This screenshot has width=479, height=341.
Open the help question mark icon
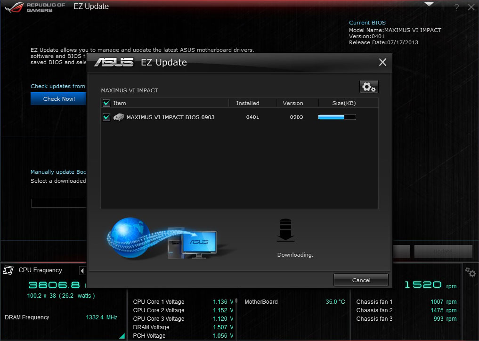coord(456,8)
